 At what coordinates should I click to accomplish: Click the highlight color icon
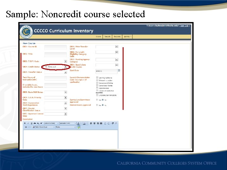click(x=84, y=123)
